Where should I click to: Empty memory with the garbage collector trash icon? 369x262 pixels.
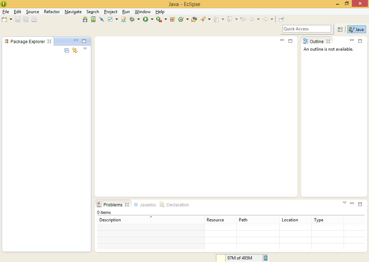pos(266,258)
